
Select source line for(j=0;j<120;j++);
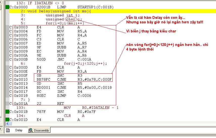tap(86, 63)
